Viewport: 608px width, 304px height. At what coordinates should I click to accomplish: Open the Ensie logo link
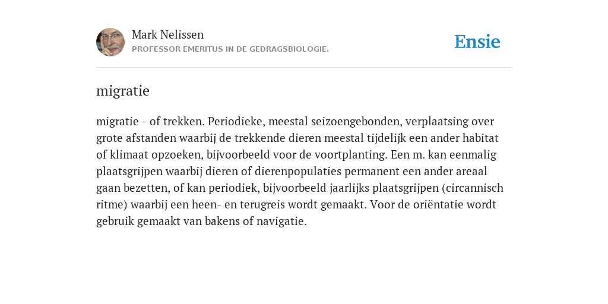[x=477, y=42]
